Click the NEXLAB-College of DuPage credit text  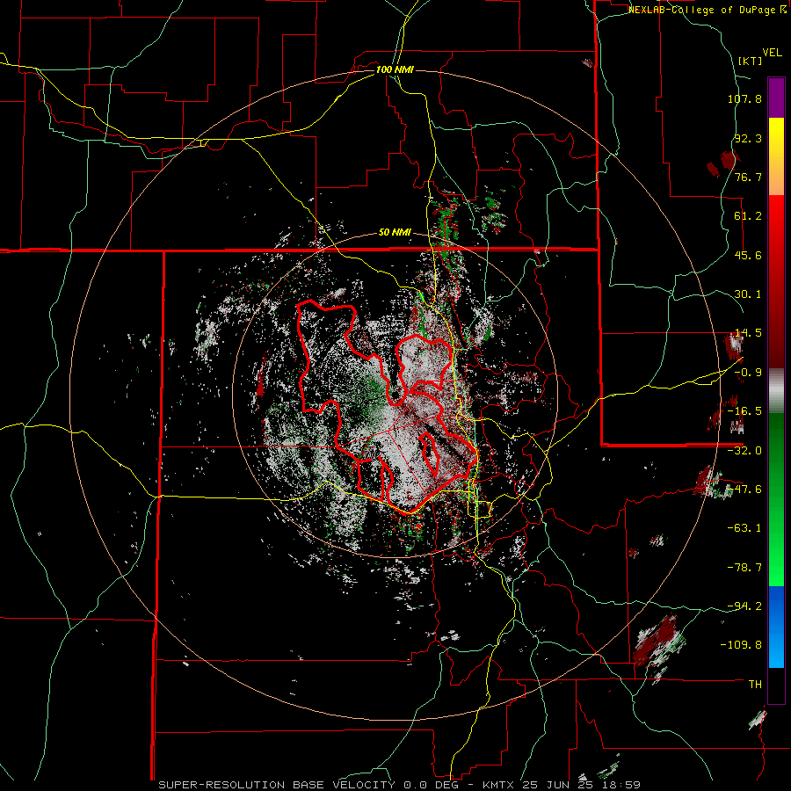707,10
